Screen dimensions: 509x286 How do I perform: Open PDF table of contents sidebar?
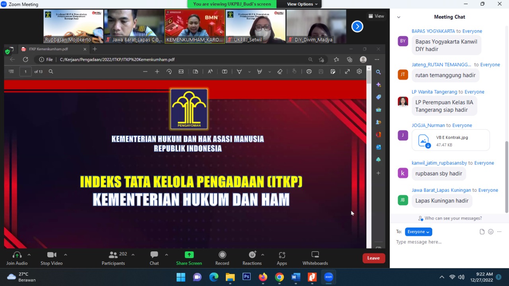[x=11, y=72]
